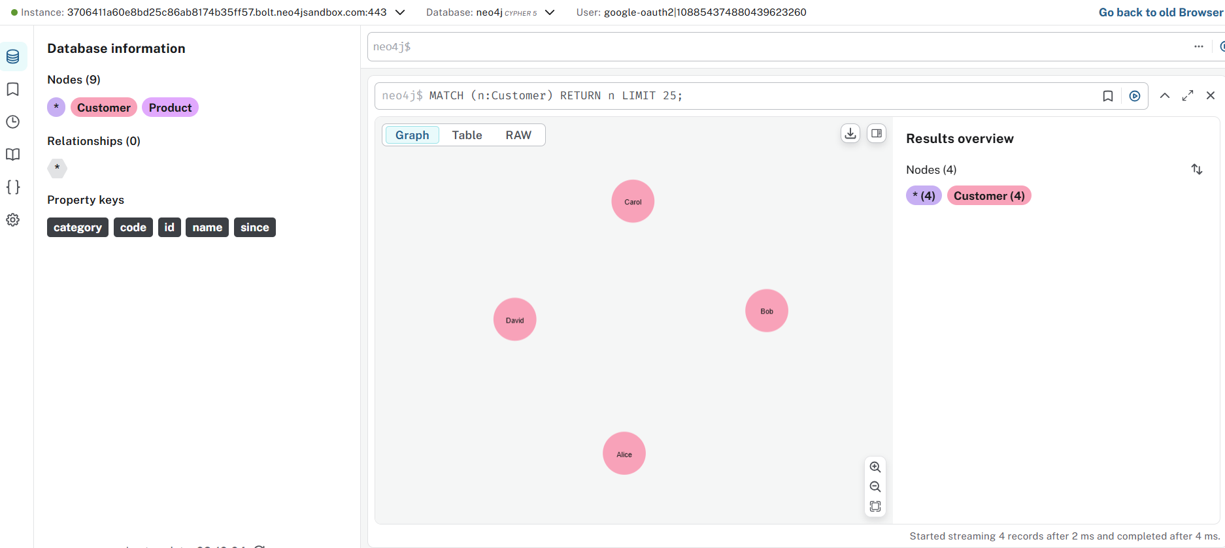Save the query with the bookmark icon
Screen dimensions: 1225x548
pos(1108,96)
